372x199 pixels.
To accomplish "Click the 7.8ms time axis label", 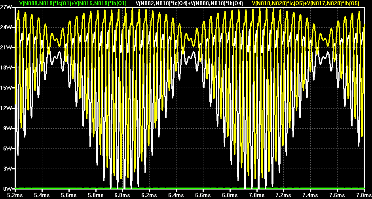I will click(364, 195).
